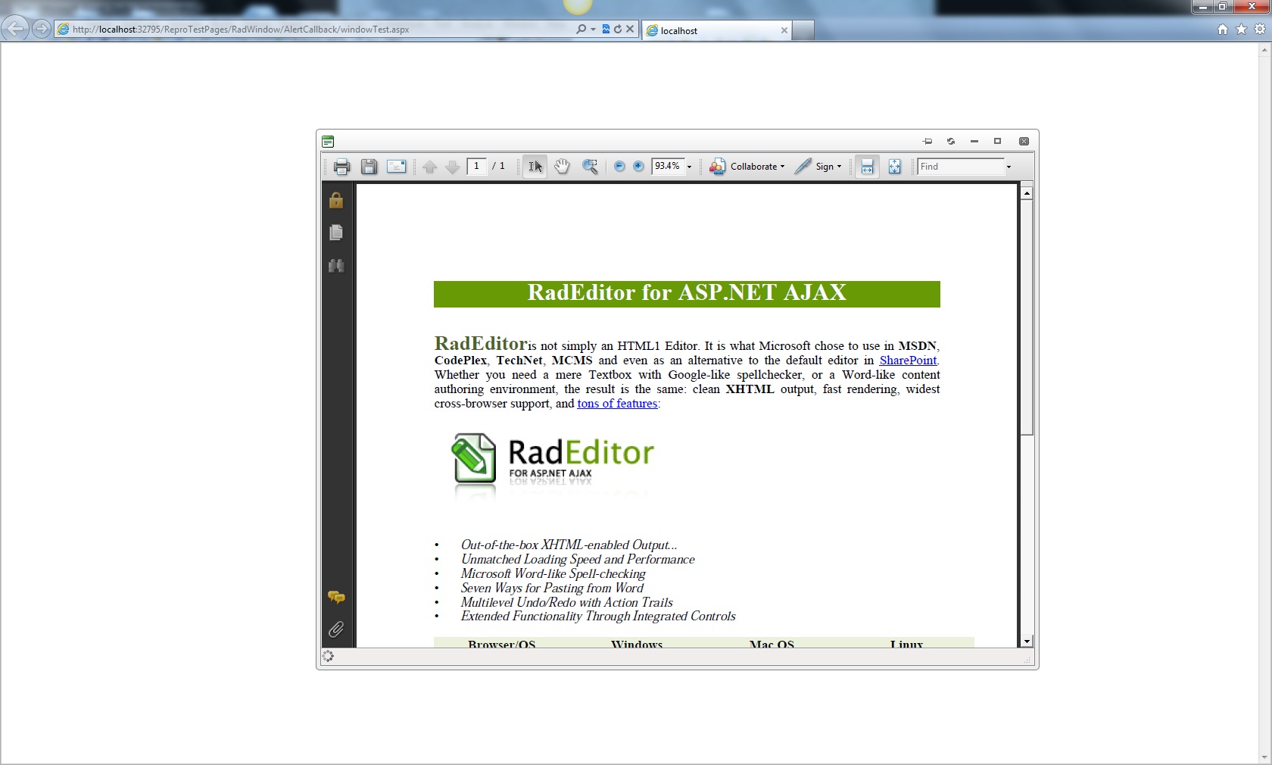1272x765 pixels.
Task: Click the zoom percentage field
Action: point(667,167)
